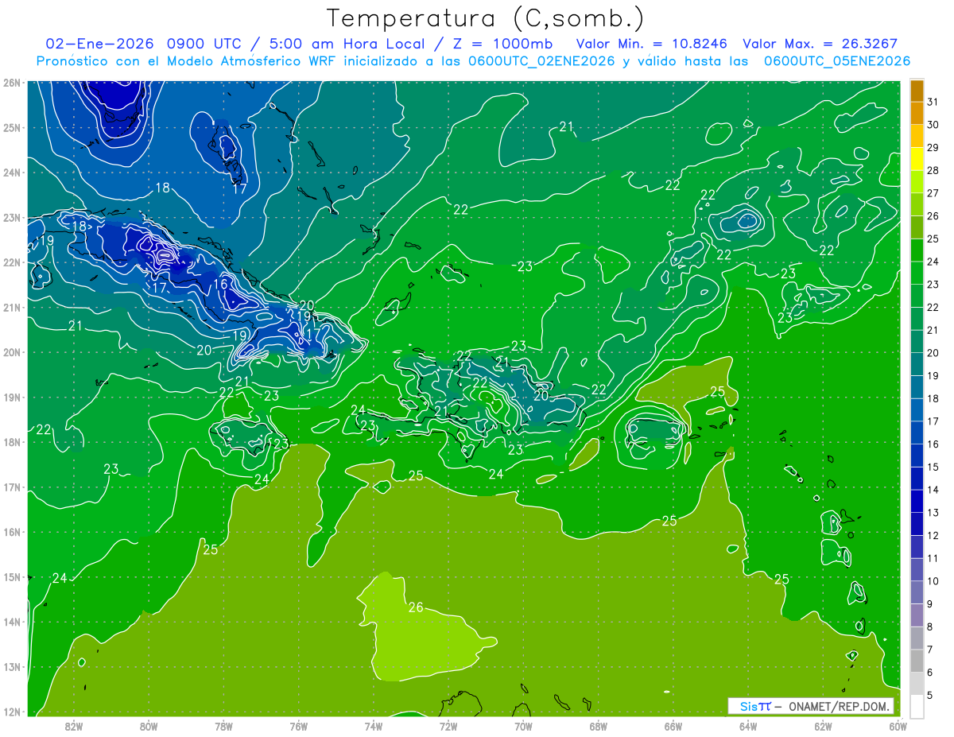Click the "29" label on the color bar
954x737 pixels.
933,148
